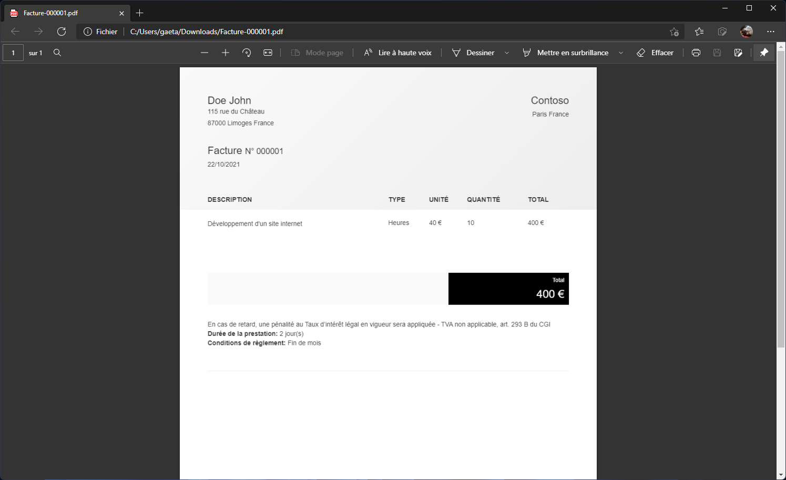Open the PDF search magnifier

(x=57, y=53)
